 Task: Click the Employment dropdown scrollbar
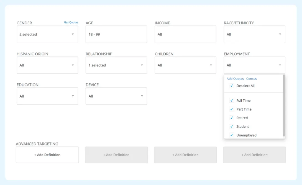pos(283,105)
